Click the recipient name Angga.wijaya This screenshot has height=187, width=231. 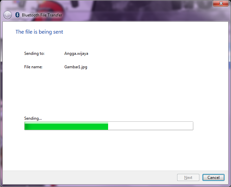[76, 53]
